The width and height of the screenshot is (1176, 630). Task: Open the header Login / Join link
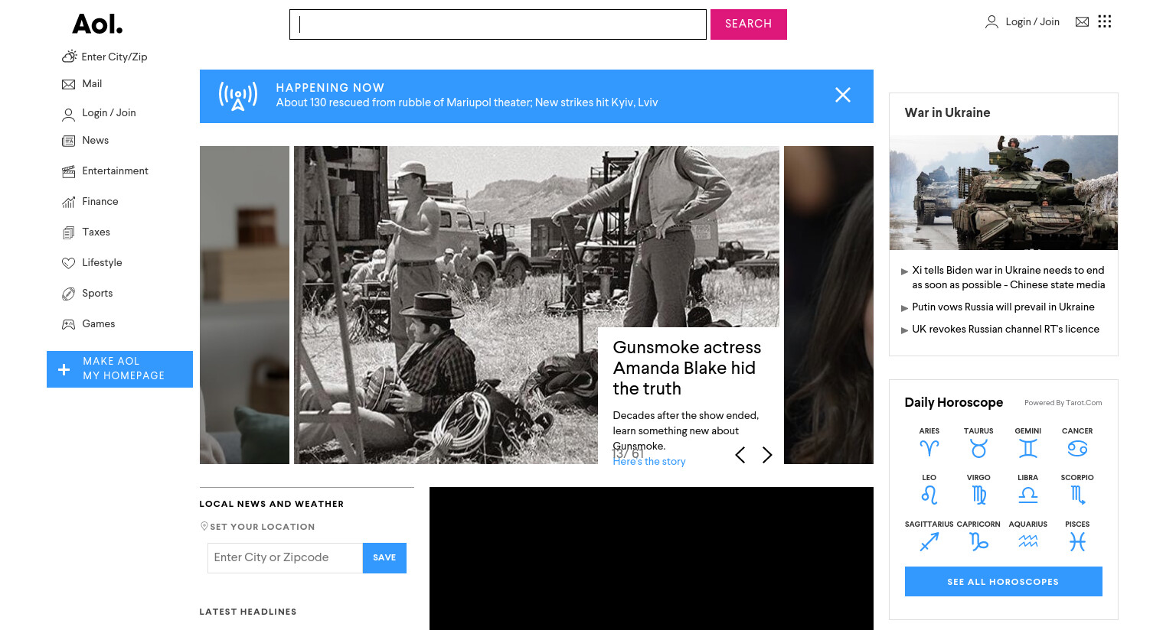[x=1032, y=22]
